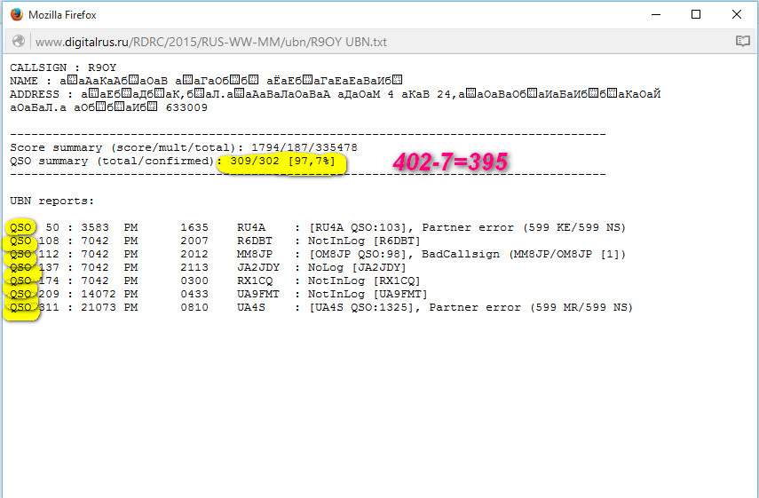Enable Reader View via the book icon

click(x=742, y=42)
